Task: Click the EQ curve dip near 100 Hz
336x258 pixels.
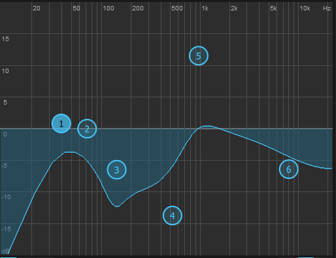Action: pyautogui.click(x=117, y=206)
